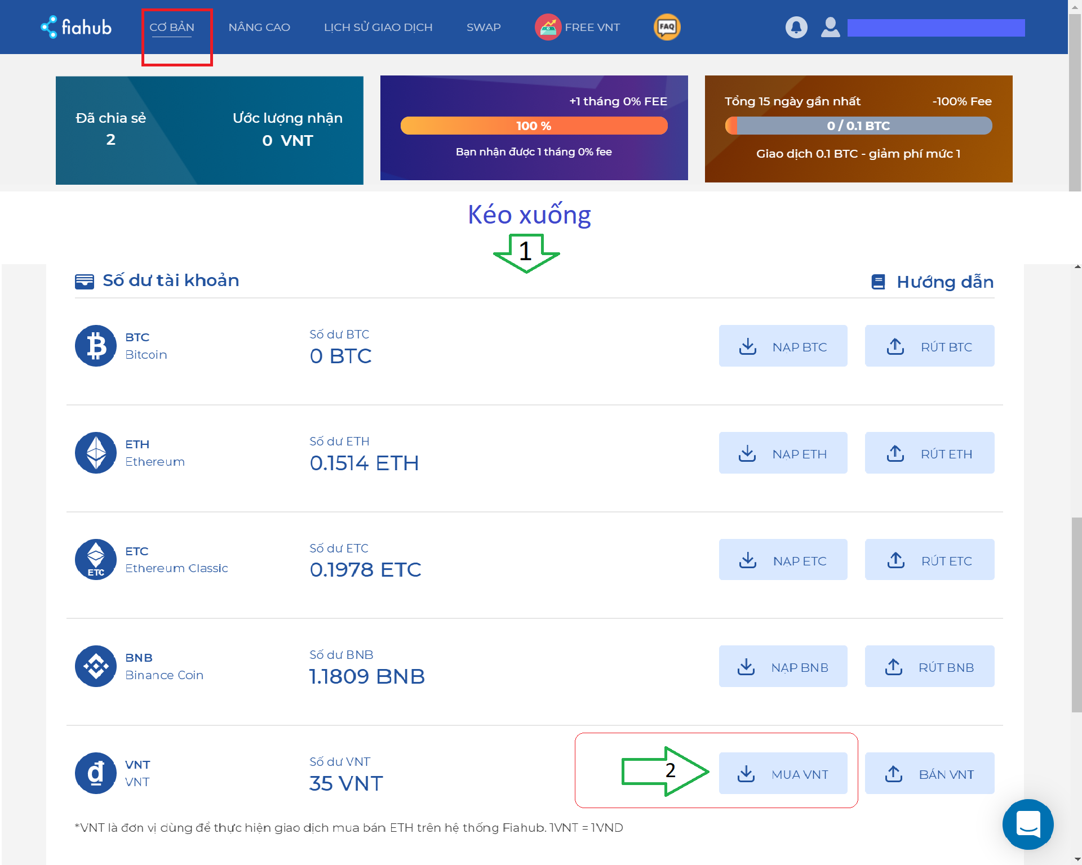The height and width of the screenshot is (865, 1082).
Task: Click the FREE VNT icon
Action: 548,27
